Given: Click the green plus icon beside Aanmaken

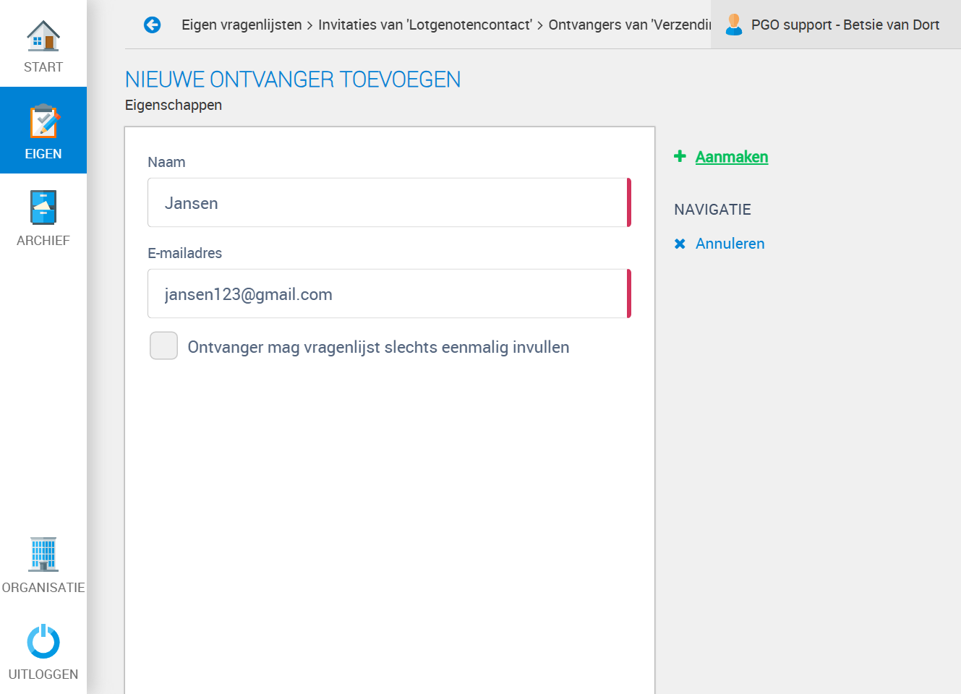Looking at the screenshot, I should (680, 156).
